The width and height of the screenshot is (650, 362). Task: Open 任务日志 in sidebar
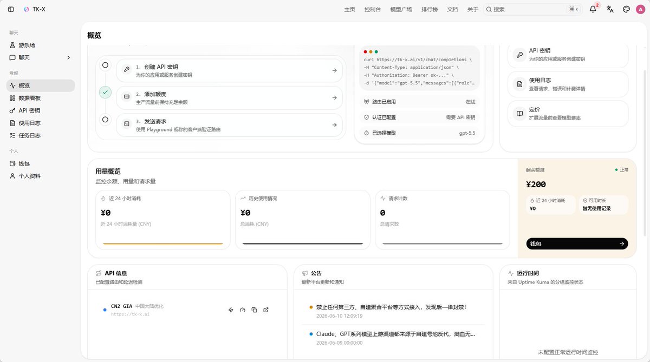click(41, 135)
